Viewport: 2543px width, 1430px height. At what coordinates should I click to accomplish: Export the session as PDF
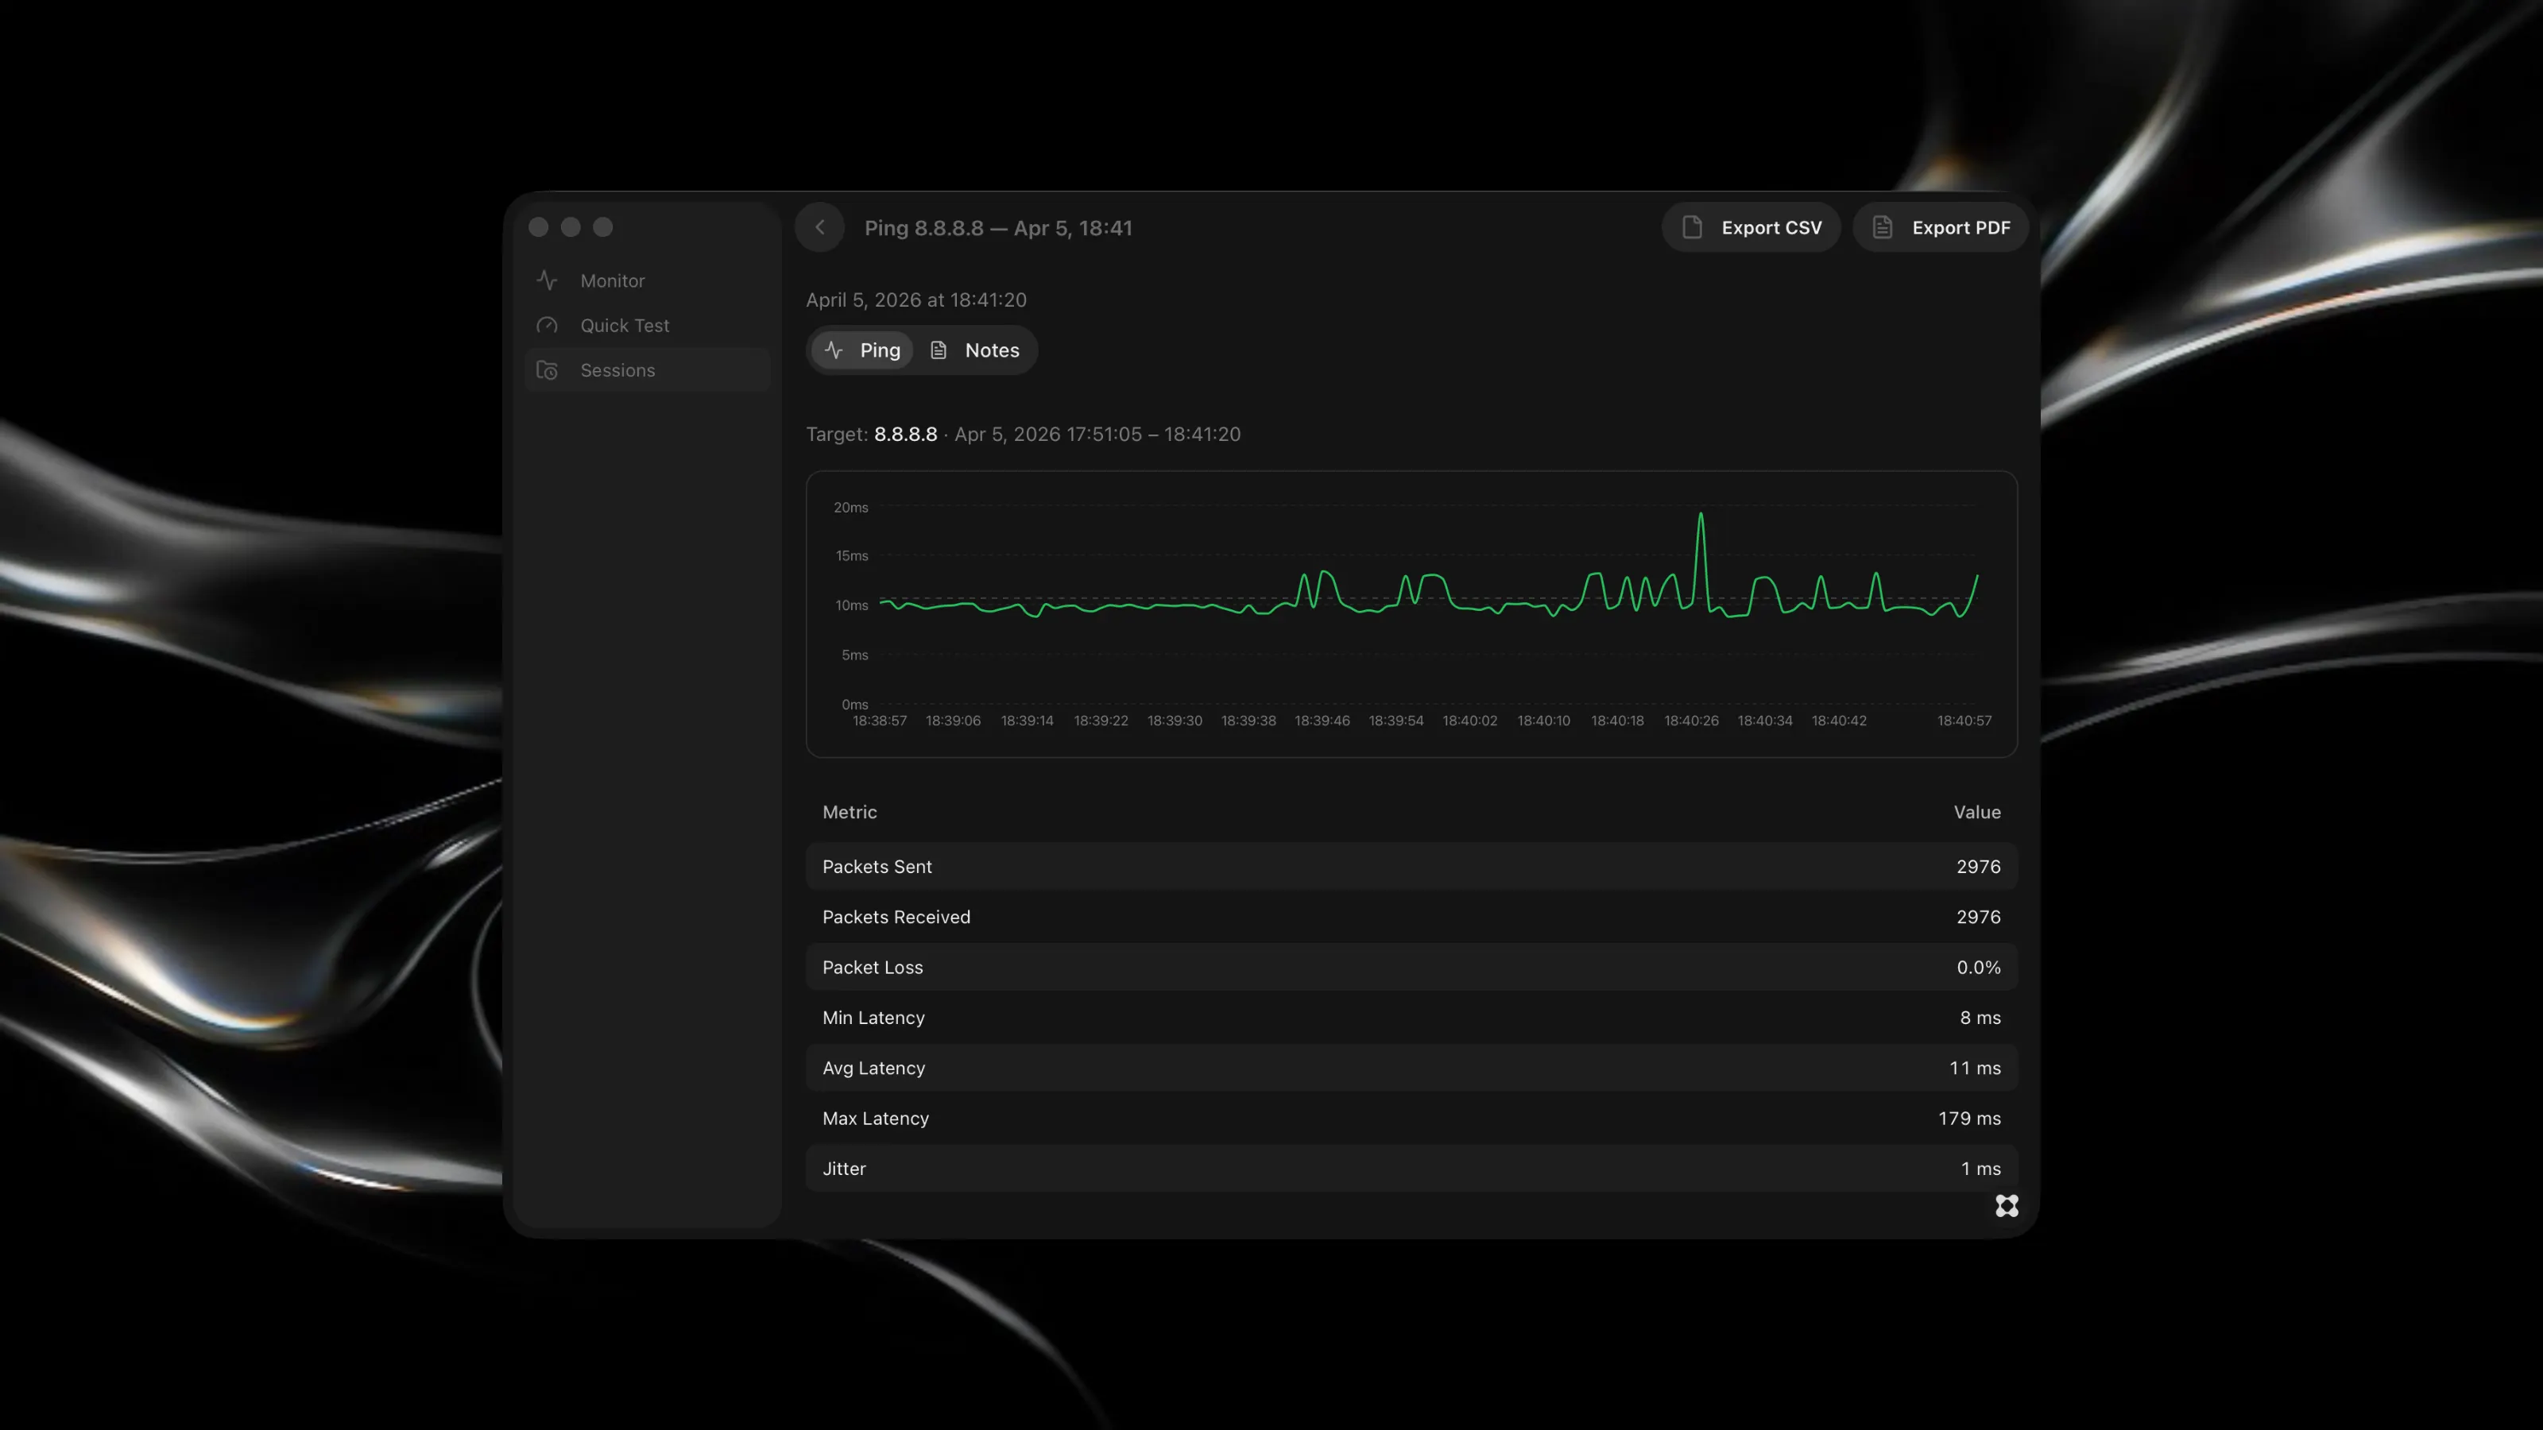1940,228
